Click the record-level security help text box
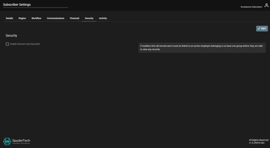 (x=202, y=48)
